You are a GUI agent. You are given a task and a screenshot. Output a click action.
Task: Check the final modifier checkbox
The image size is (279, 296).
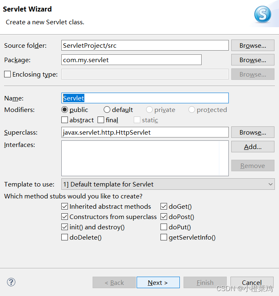click(101, 120)
